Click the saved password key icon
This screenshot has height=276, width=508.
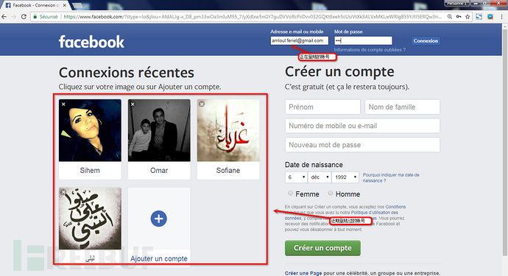(459, 16)
